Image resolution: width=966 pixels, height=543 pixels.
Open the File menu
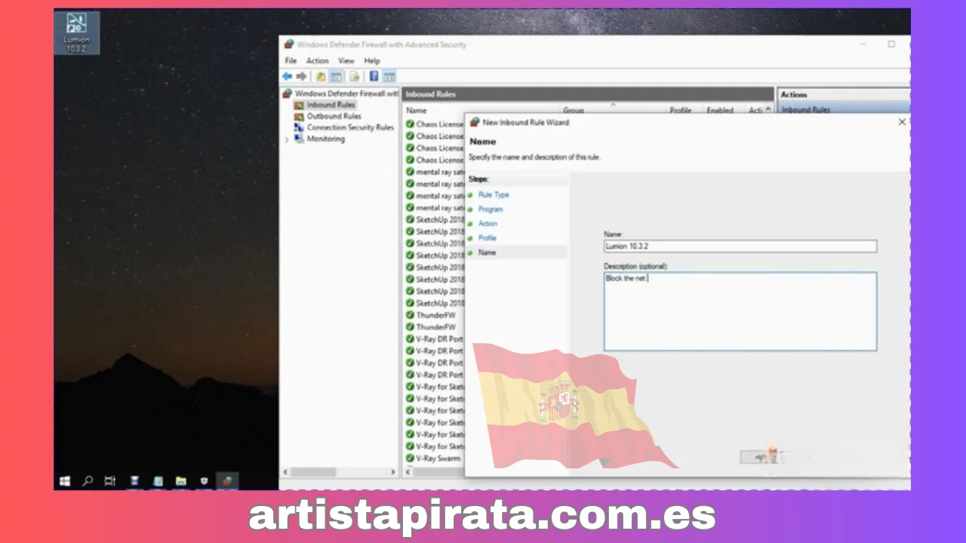coord(291,61)
